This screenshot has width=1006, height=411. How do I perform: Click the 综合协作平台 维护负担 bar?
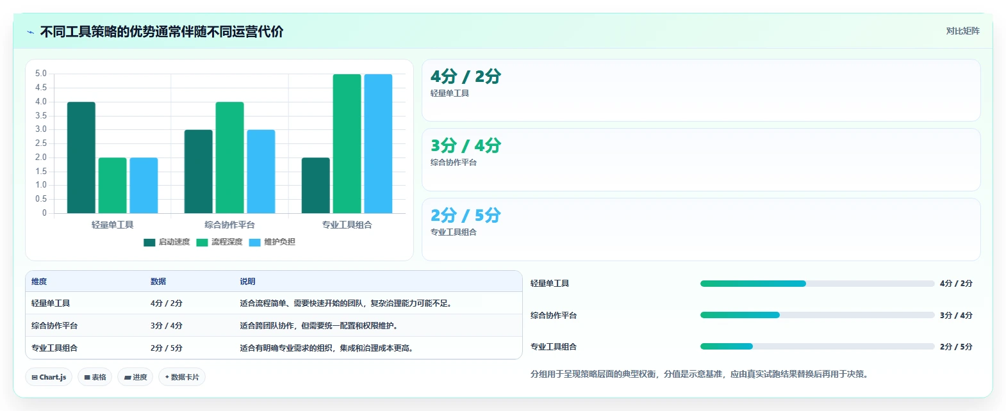261,172
